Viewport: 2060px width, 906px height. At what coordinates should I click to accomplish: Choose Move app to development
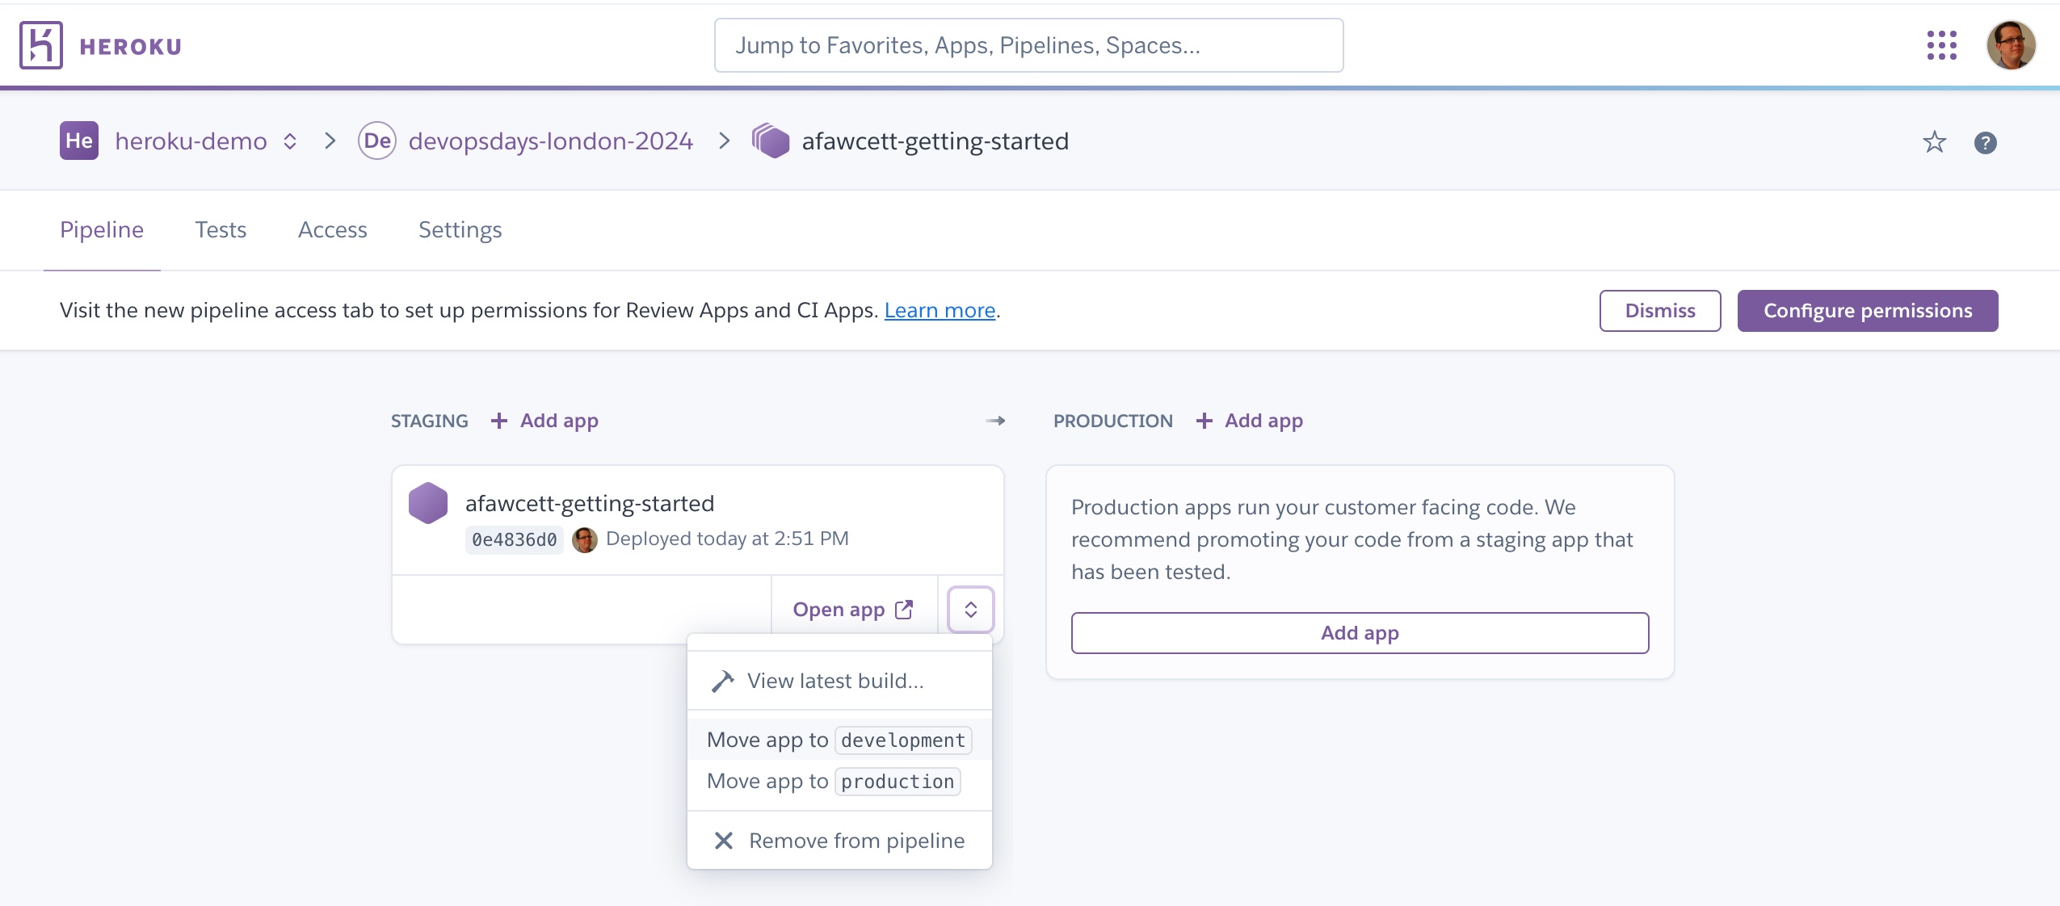click(x=839, y=740)
